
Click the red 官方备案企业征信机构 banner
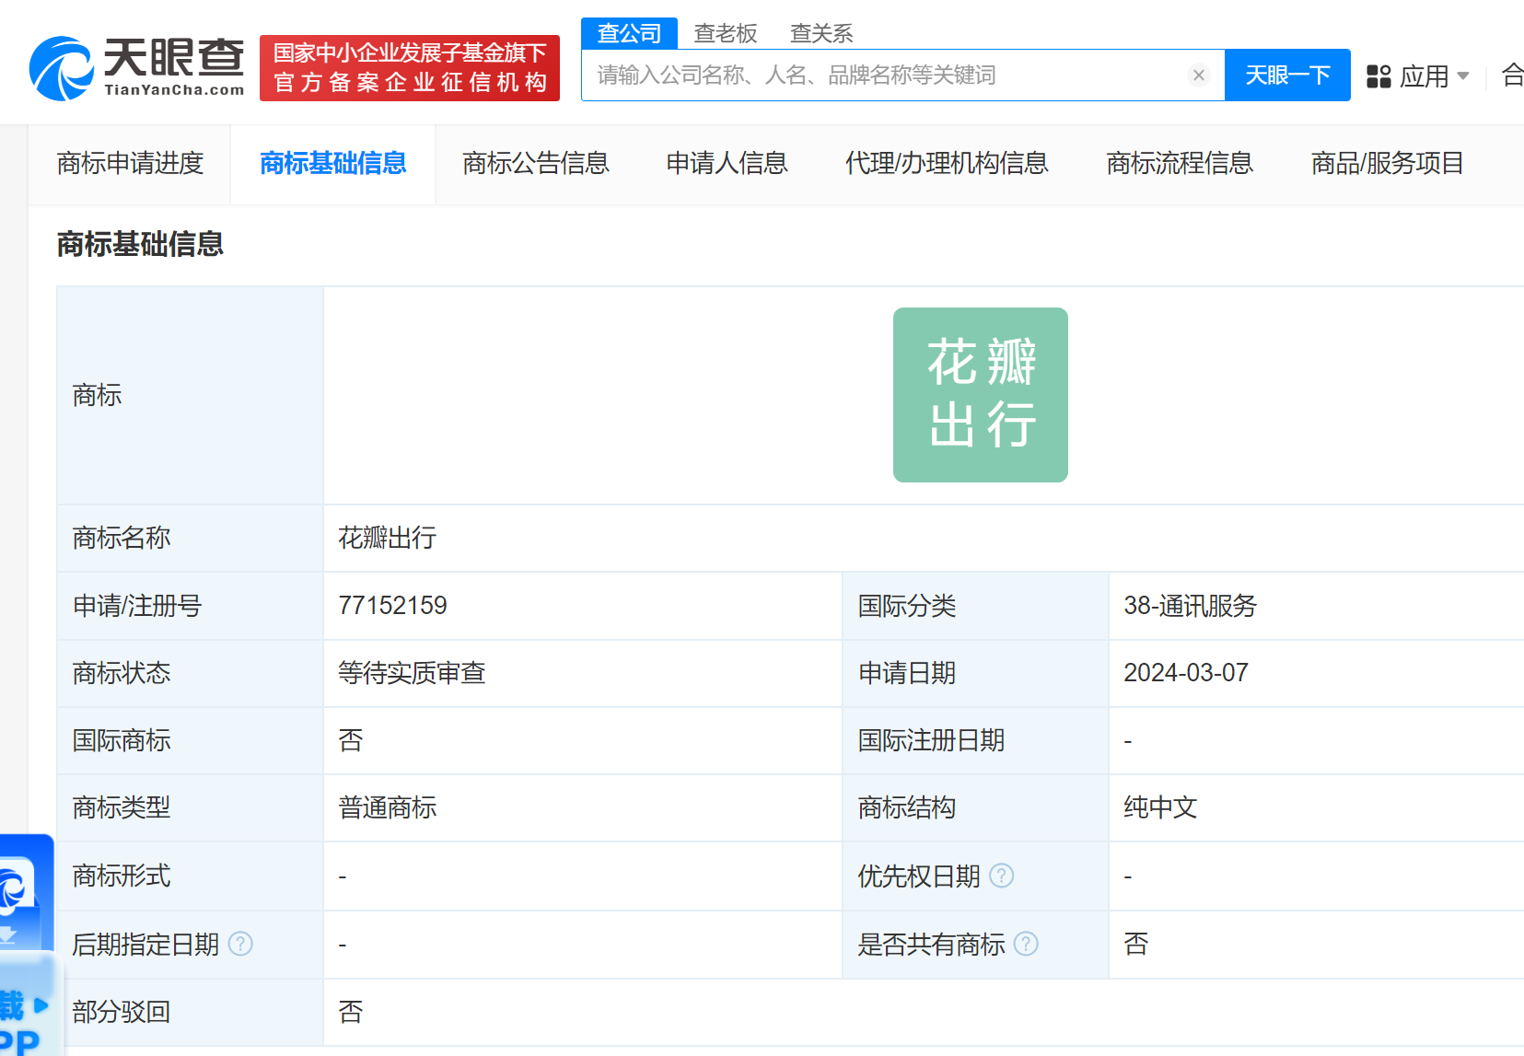(x=410, y=68)
